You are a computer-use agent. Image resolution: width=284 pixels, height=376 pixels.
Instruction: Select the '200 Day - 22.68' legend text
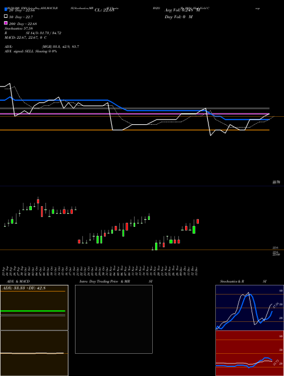(23, 24)
